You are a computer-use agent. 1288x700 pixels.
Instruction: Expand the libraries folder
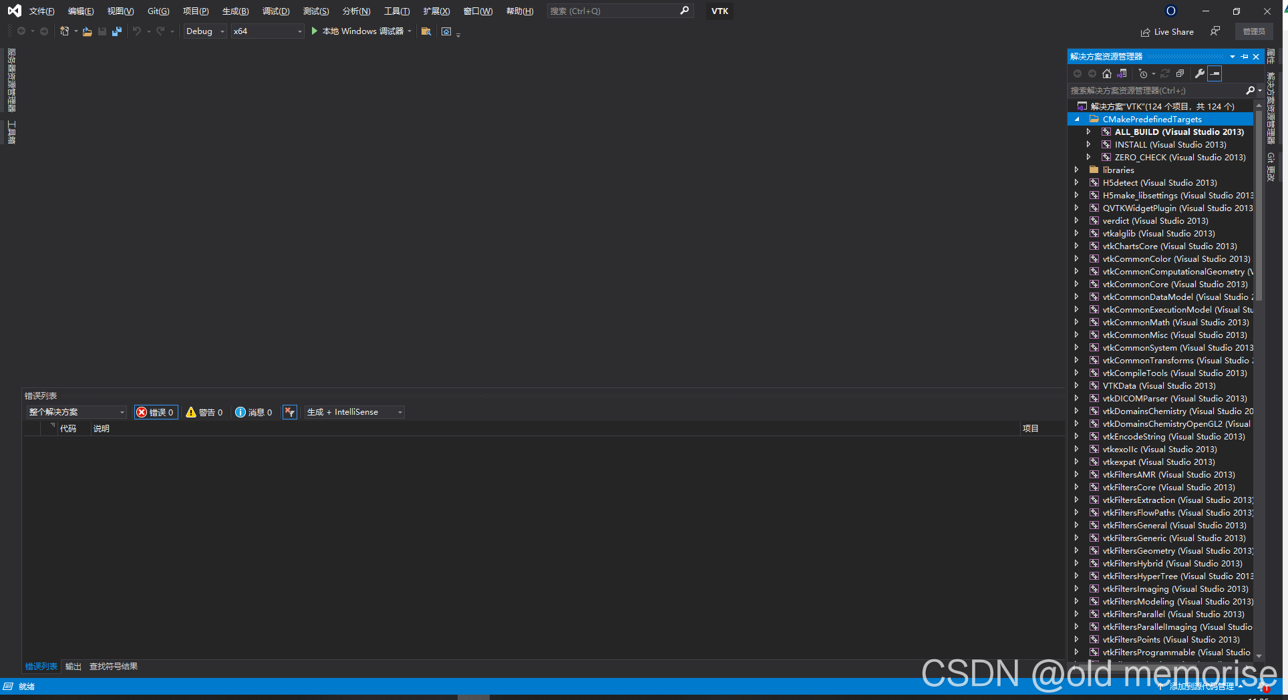pyautogui.click(x=1076, y=170)
